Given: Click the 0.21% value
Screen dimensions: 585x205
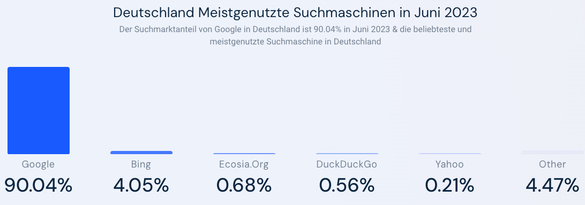Looking at the screenshot, I should pyautogui.click(x=449, y=185).
